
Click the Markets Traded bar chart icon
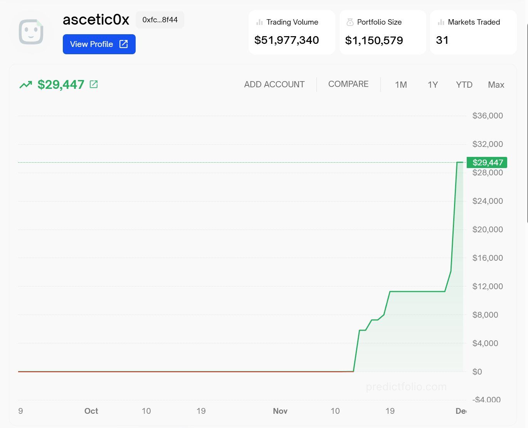(441, 22)
